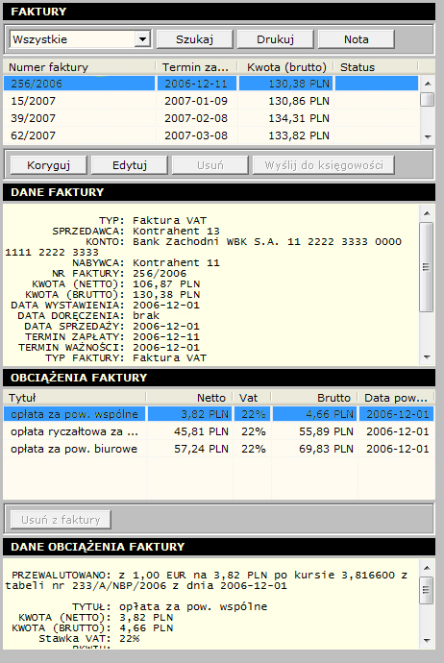Click the Data pow... column header
444x663 pixels.
click(x=396, y=398)
